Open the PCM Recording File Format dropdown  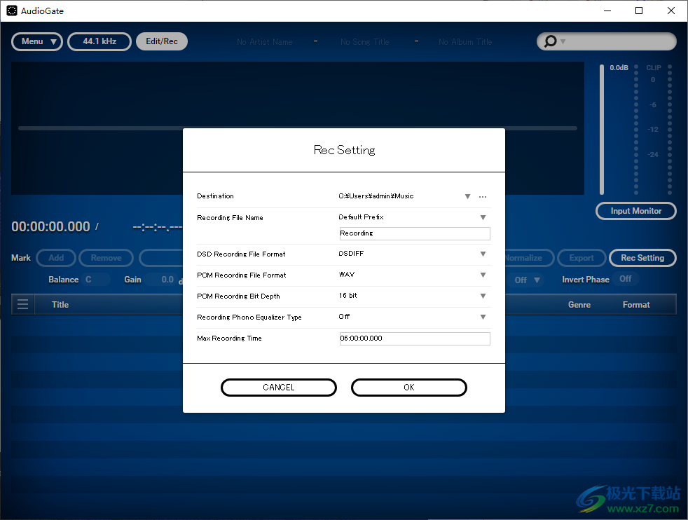[483, 275]
